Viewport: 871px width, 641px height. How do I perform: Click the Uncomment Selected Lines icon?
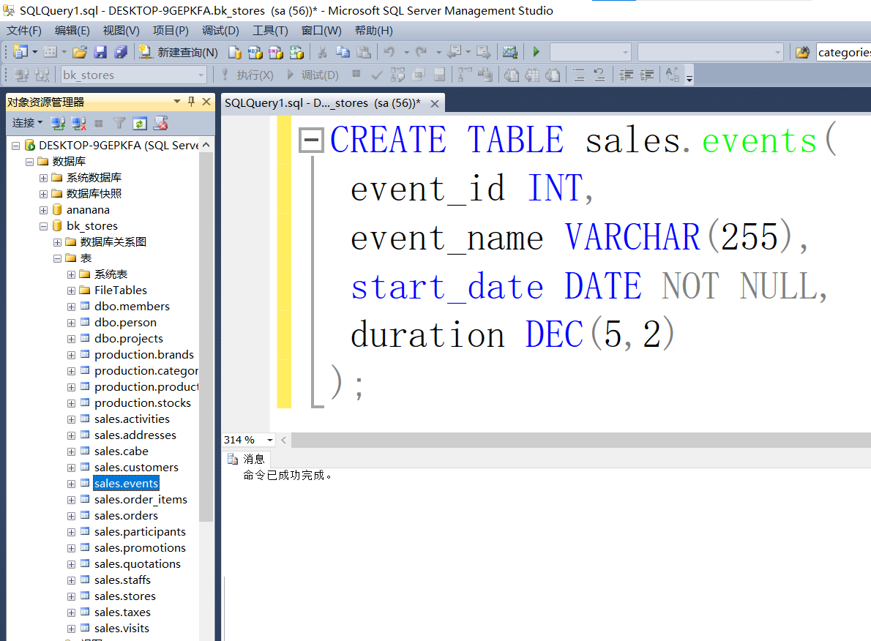(599, 75)
